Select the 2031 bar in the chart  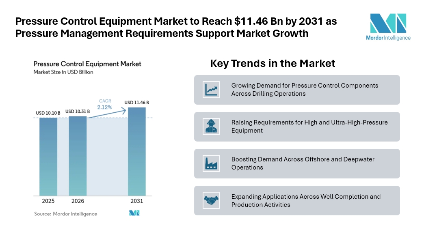pos(137,152)
